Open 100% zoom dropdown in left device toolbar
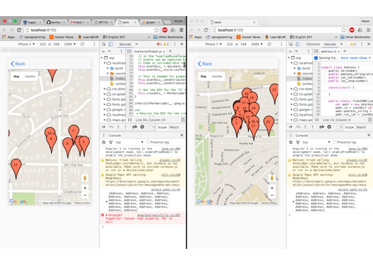The width and height of the screenshot is (373, 265). click(x=70, y=44)
